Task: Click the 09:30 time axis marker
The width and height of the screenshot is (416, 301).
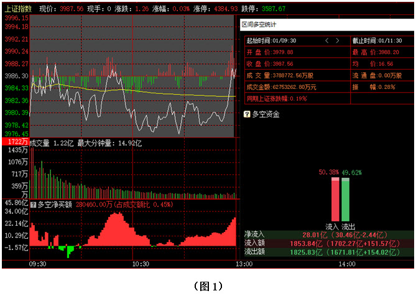Action: pos(37,264)
